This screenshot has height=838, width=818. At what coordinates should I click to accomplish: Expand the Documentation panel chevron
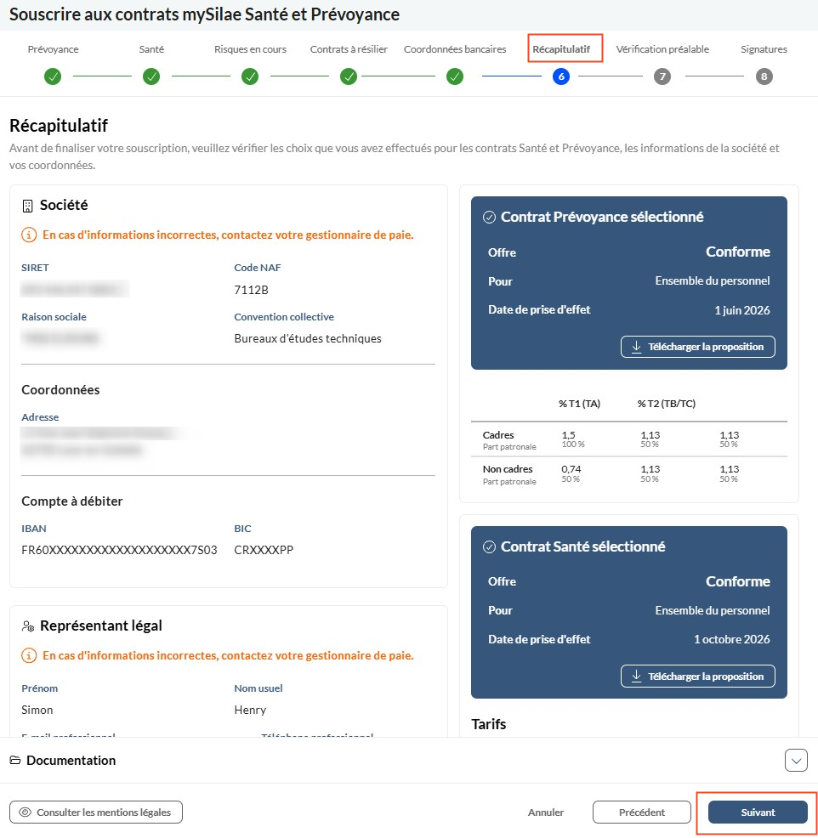pos(796,760)
